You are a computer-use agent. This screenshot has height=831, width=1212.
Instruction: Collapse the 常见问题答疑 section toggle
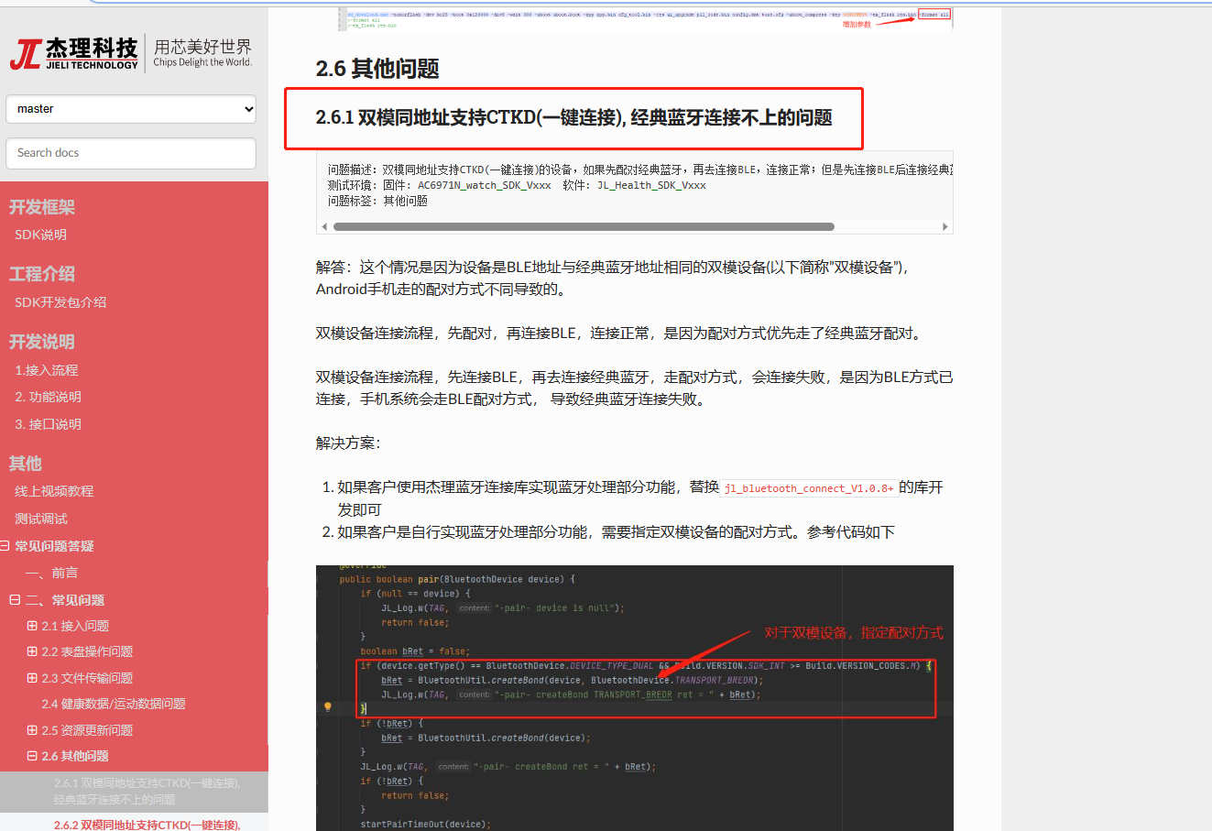[x=5, y=546]
